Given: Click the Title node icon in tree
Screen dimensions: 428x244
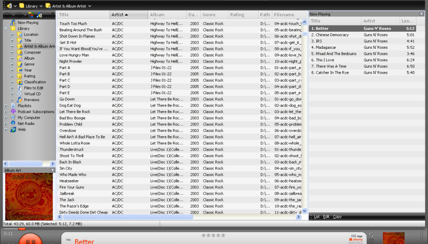Looking at the screenshot, I should (20, 40).
